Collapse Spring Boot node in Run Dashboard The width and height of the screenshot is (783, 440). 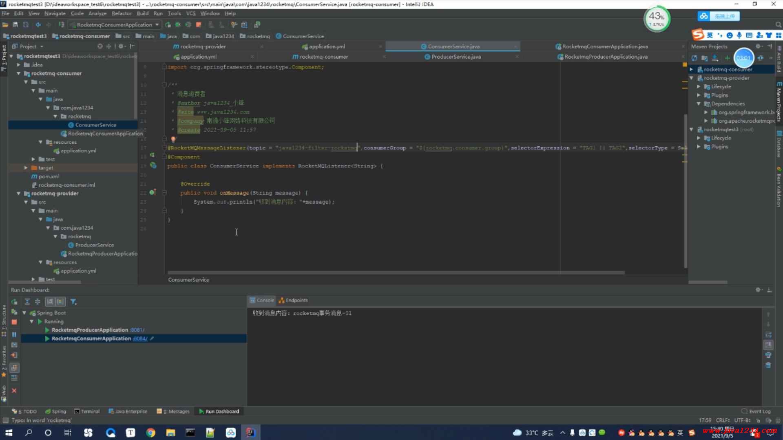pyautogui.click(x=24, y=313)
